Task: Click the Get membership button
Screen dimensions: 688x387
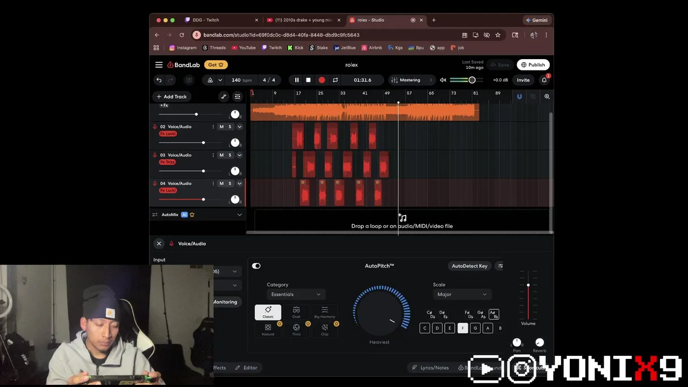Action: [x=216, y=65]
